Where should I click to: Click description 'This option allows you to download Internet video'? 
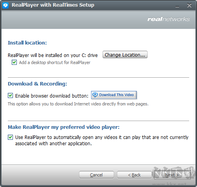(x=78, y=104)
